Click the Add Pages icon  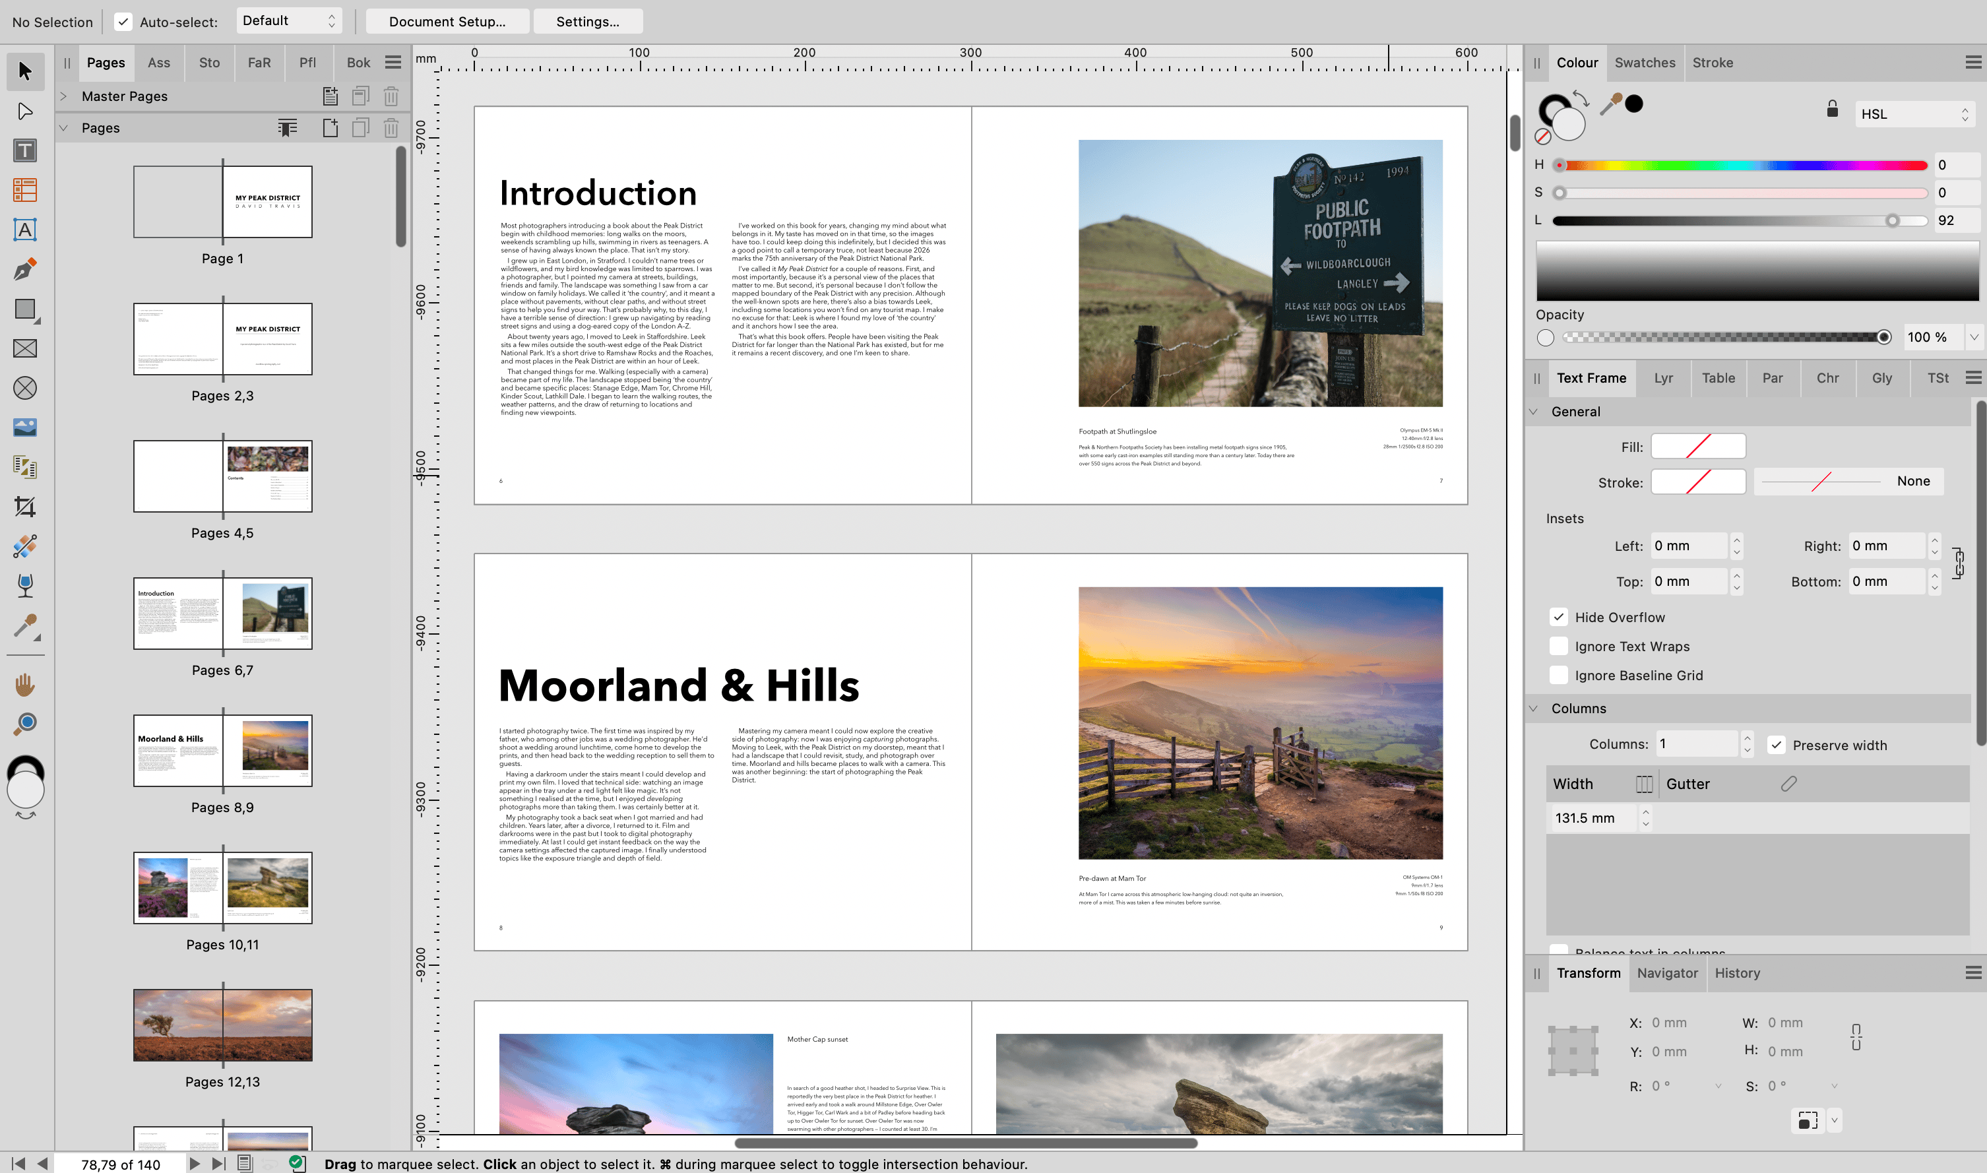(331, 128)
